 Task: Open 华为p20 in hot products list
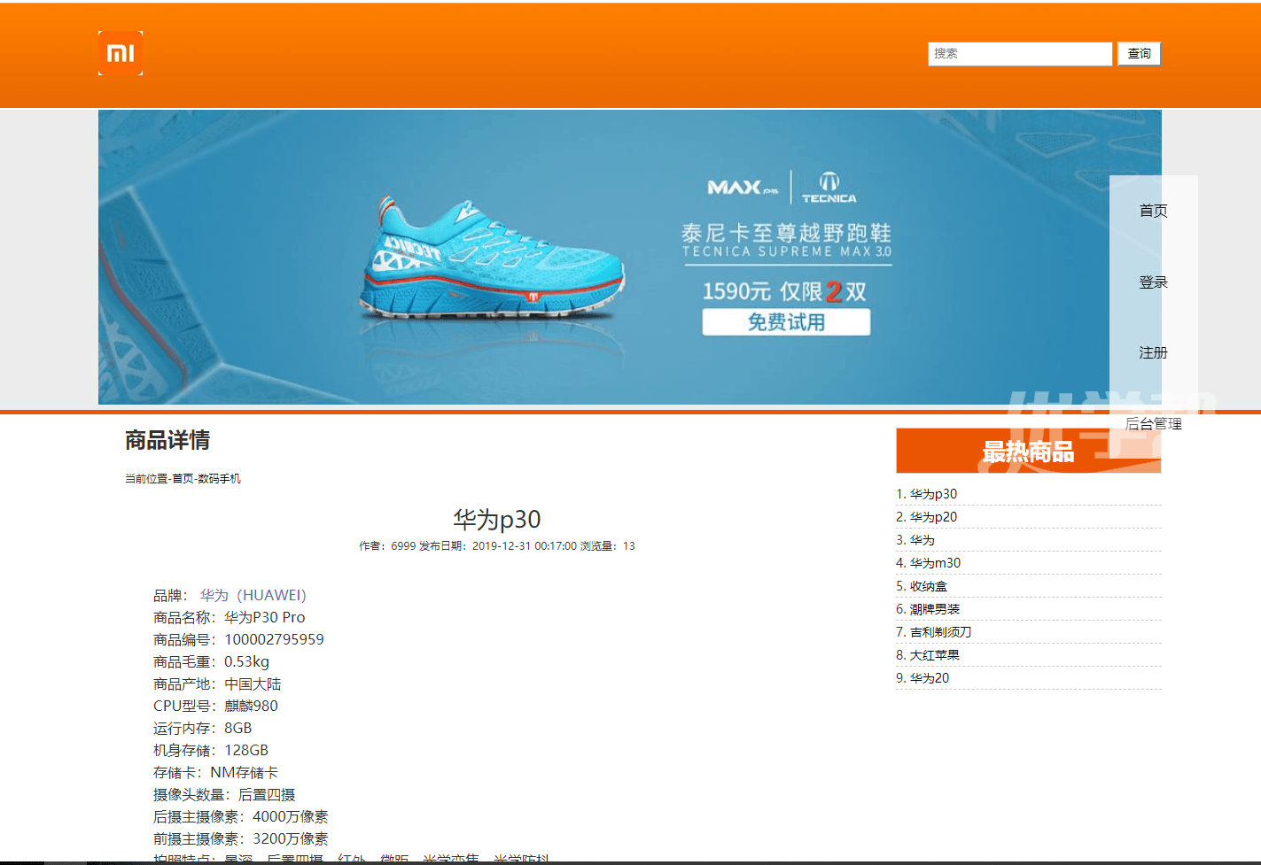pos(933,517)
